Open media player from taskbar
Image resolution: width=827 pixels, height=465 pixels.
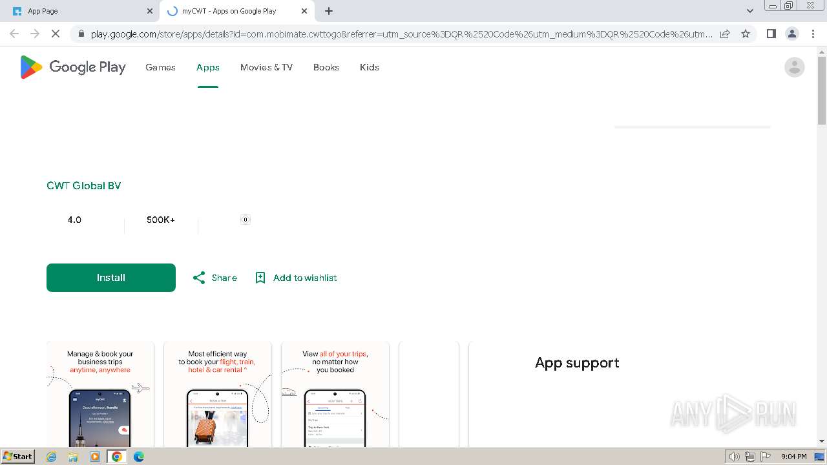click(95, 457)
